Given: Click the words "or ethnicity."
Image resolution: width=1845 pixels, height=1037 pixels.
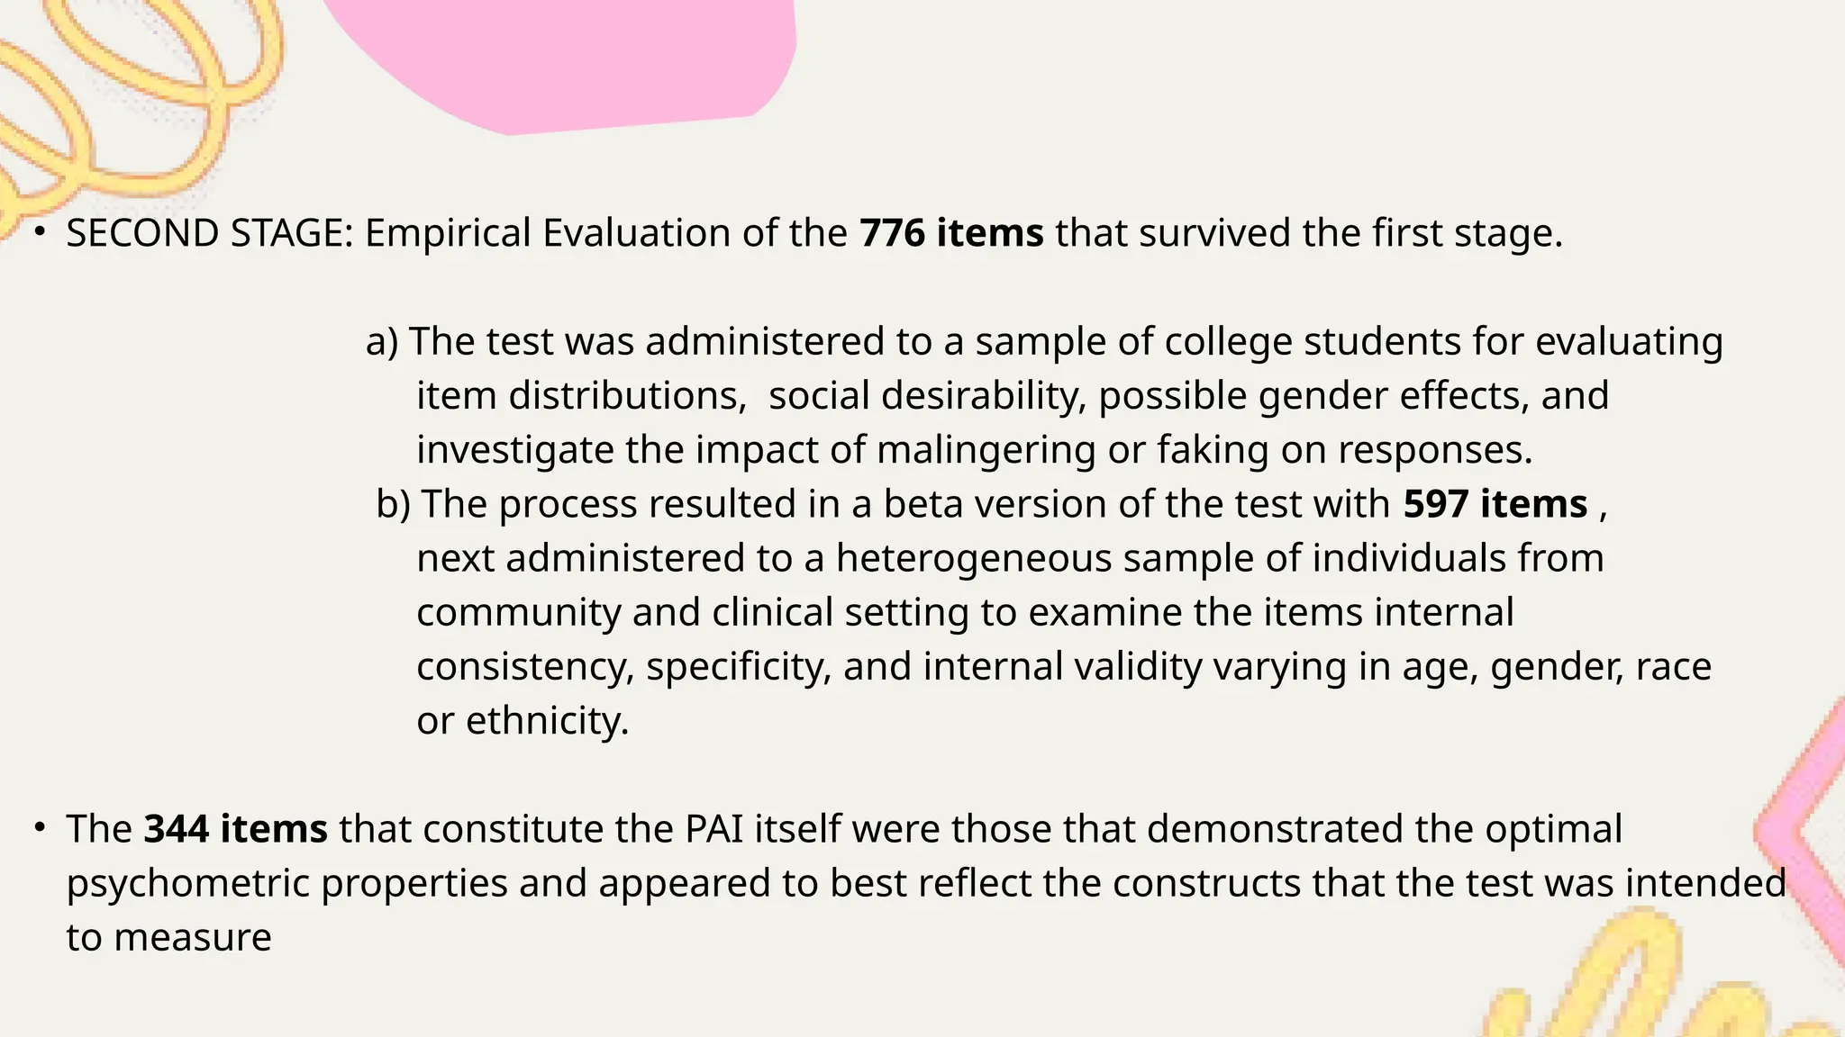Looking at the screenshot, I should click(523, 721).
